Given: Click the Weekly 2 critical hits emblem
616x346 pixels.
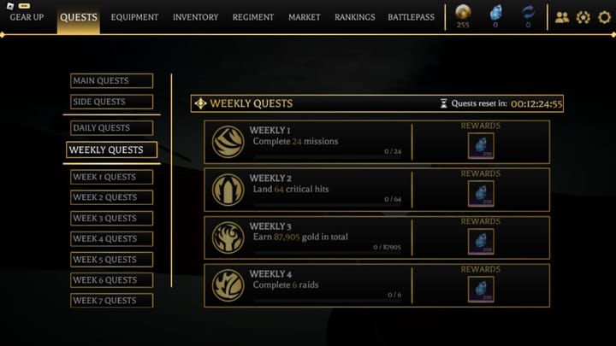Looking at the screenshot, I should 228,190.
